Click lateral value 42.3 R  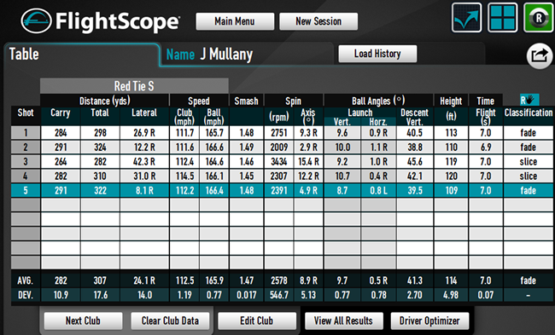click(x=144, y=162)
